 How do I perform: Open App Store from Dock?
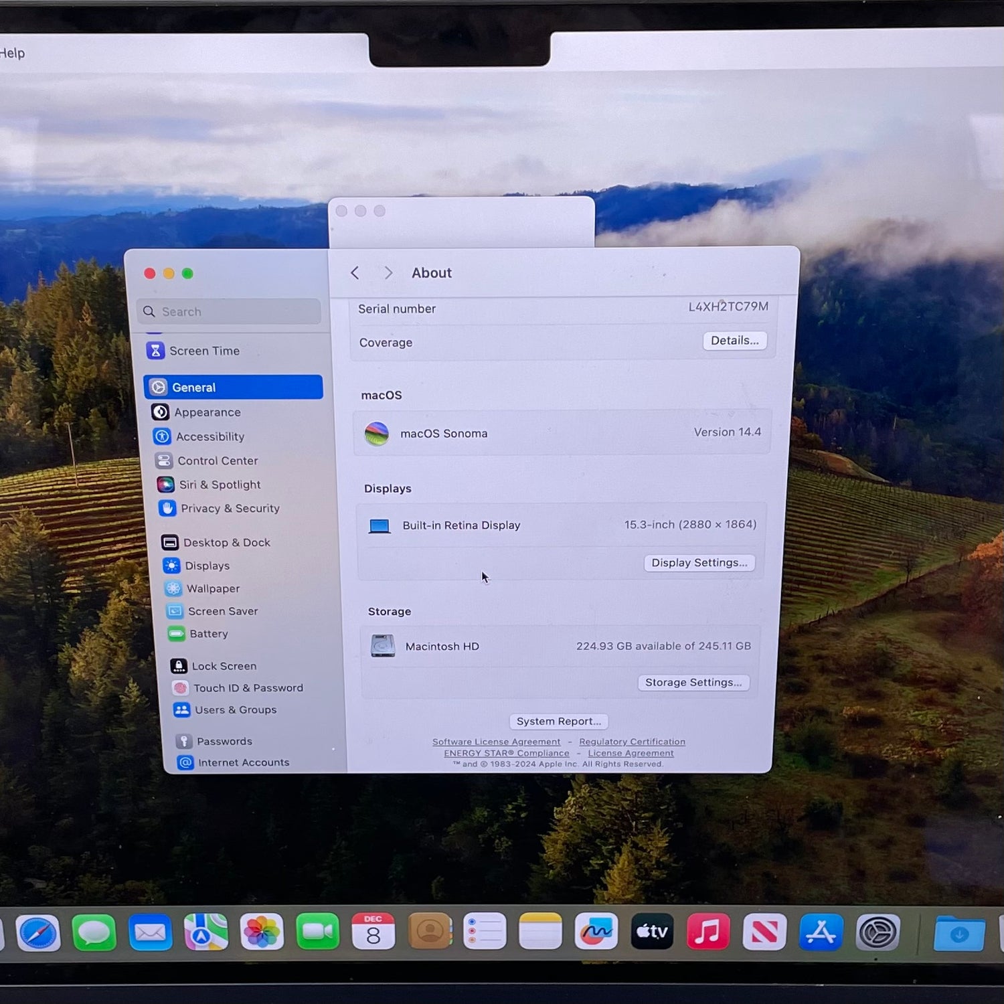point(821,932)
